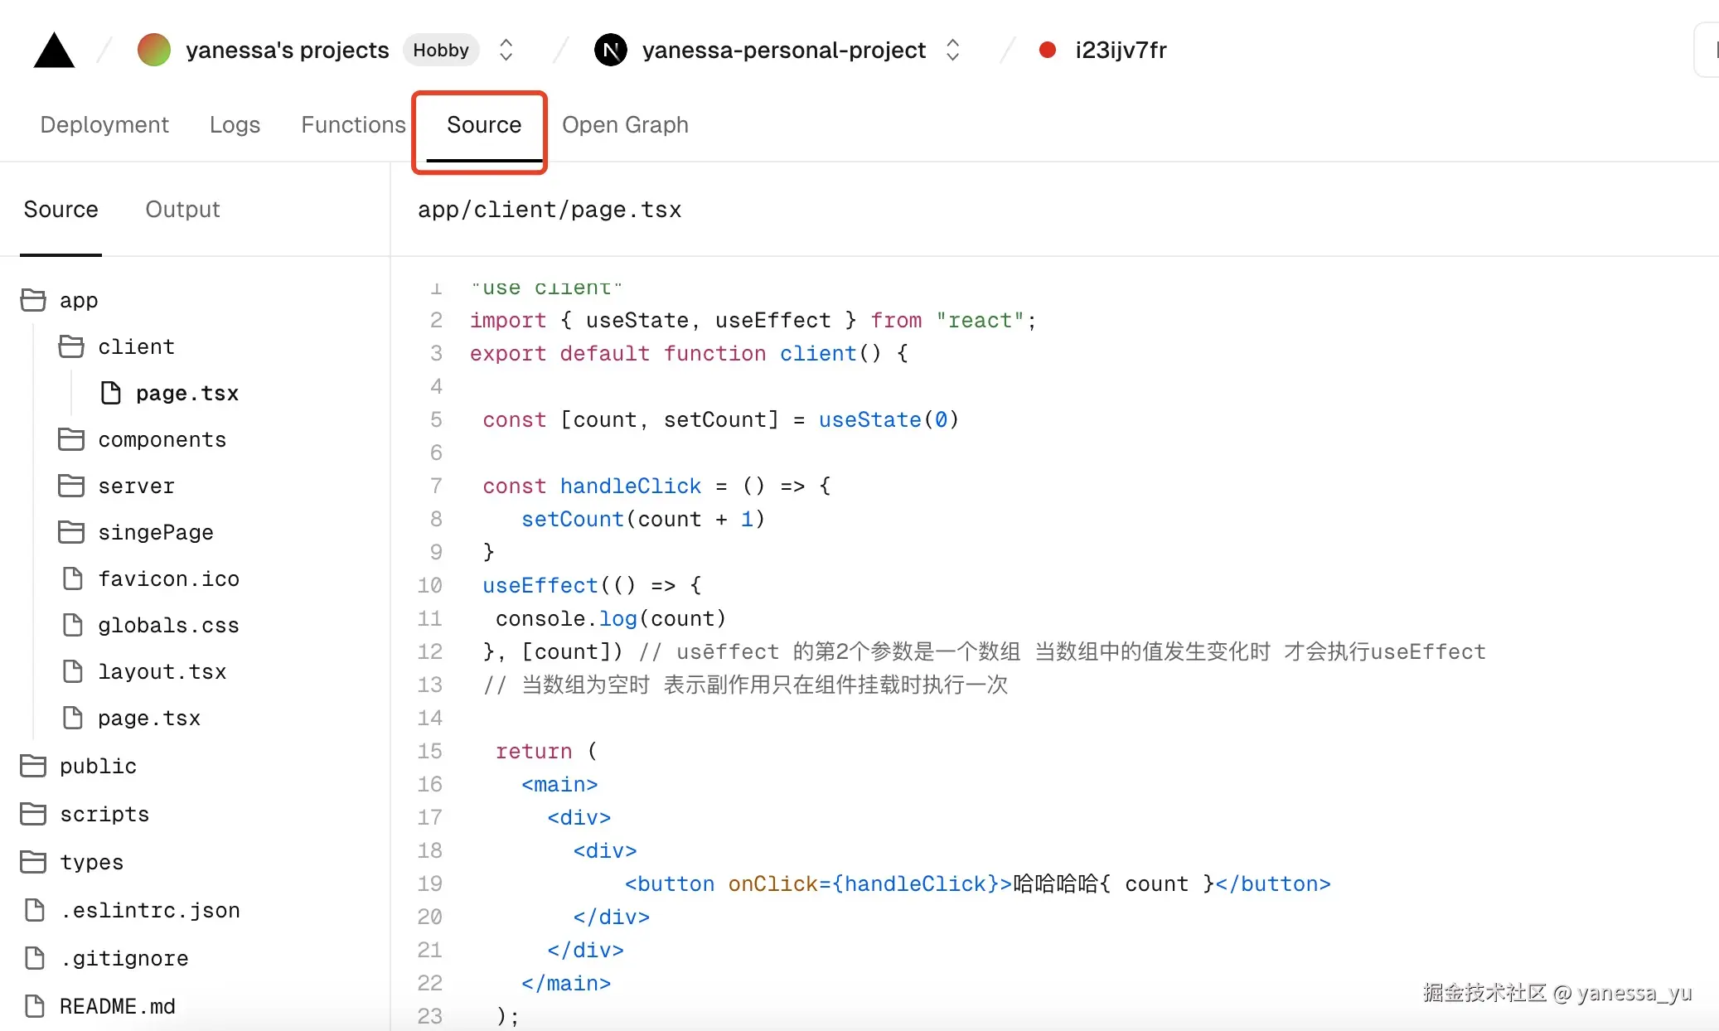The height and width of the screenshot is (1031, 1719).
Task: Switch to the Logs tab
Action: (235, 124)
